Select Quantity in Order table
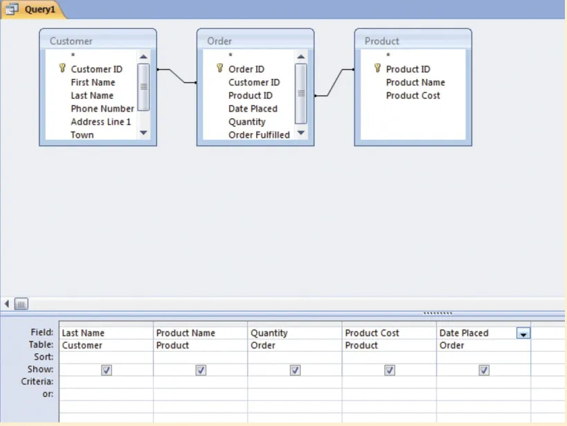 pos(247,122)
